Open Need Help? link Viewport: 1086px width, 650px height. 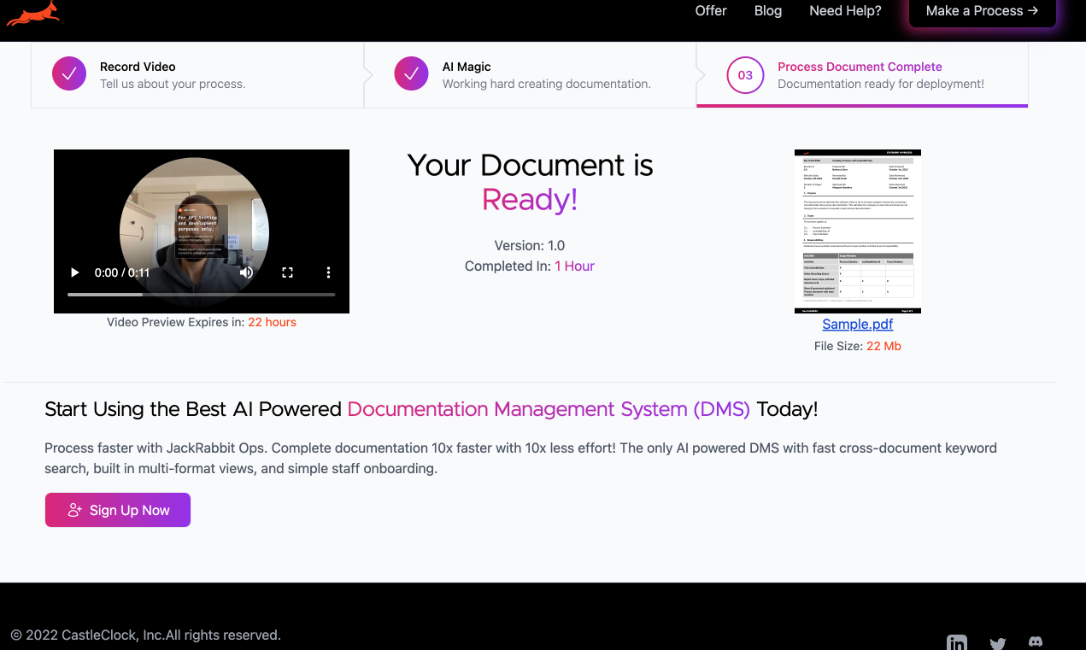click(x=845, y=10)
